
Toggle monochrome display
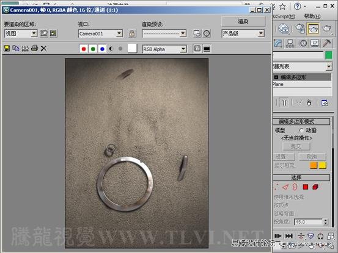(x=120, y=49)
